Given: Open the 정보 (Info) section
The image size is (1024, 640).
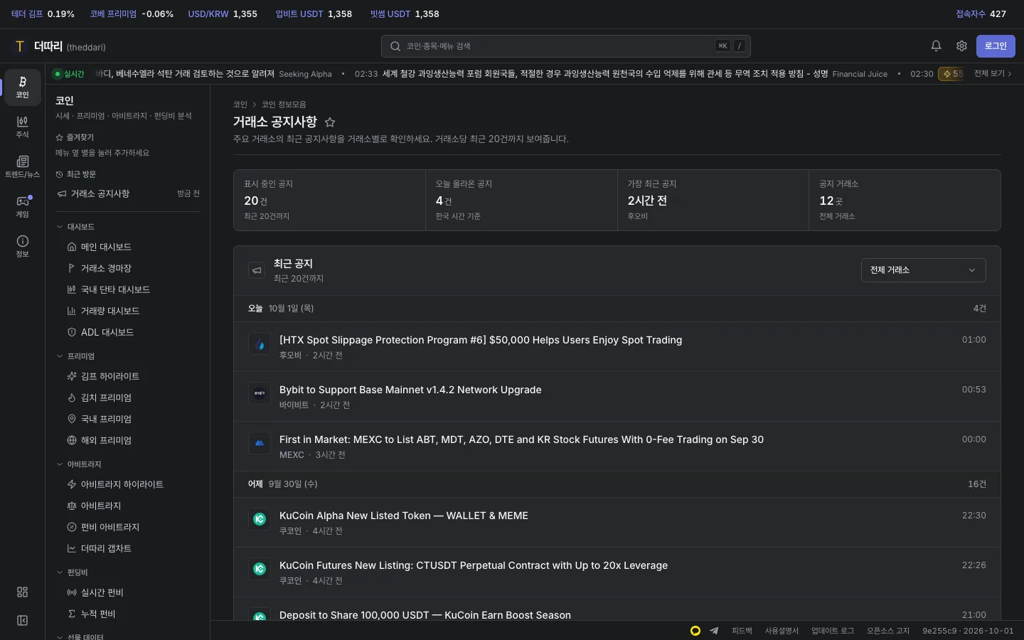Looking at the screenshot, I should click(22, 247).
